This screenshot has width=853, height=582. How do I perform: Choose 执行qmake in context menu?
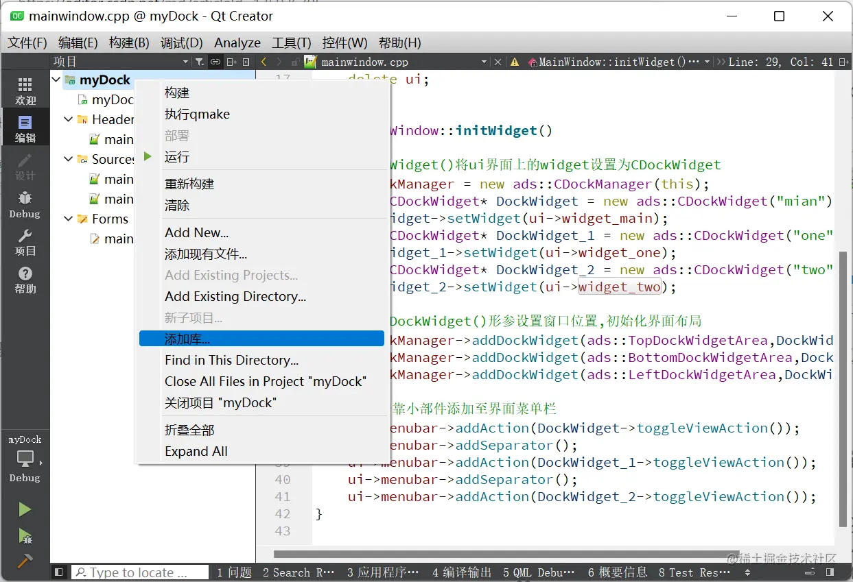(x=261, y=114)
